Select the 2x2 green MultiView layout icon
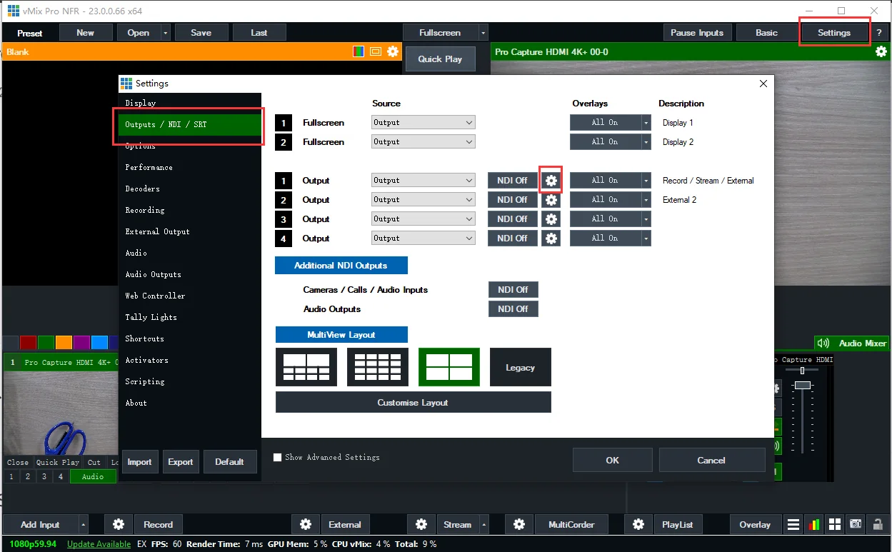892x552 pixels. coord(449,367)
